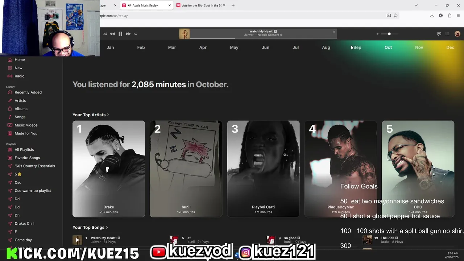Select the Feb month tab
Viewport: 464px width, 261px height.
pos(141,47)
